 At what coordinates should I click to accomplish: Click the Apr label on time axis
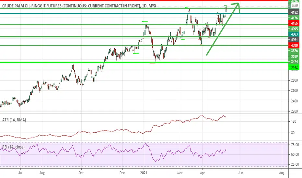tap(202, 173)
